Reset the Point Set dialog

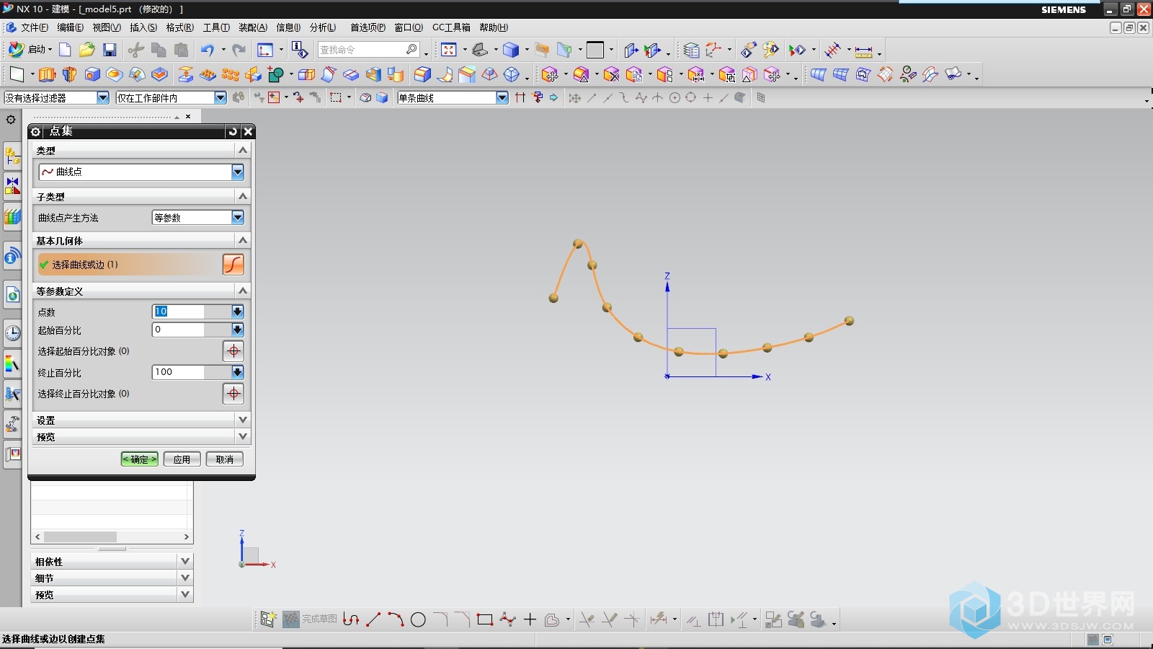pos(232,131)
